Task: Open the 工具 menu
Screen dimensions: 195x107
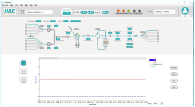Action: click(x=21, y=5)
